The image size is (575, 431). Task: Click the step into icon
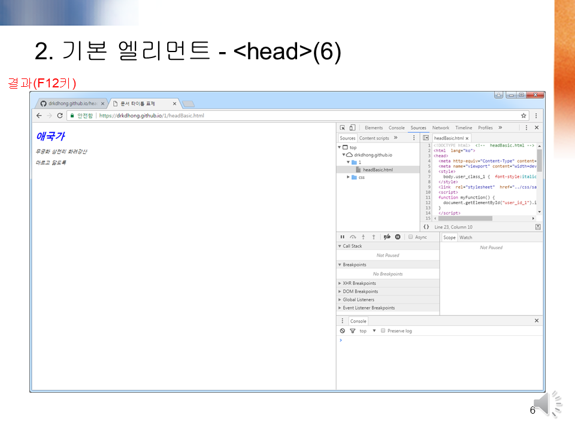point(364,237)
